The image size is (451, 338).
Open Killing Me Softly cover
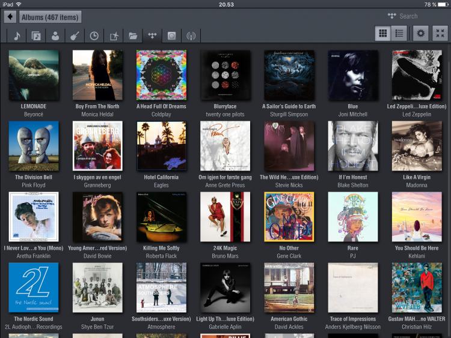pos(161,217)
